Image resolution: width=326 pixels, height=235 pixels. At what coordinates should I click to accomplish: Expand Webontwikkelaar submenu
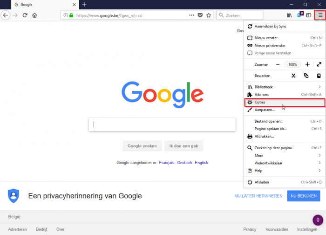284,163
